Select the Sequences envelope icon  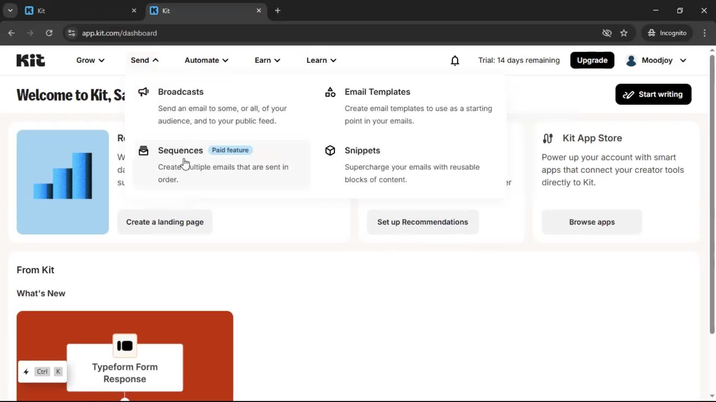point(144,150)
